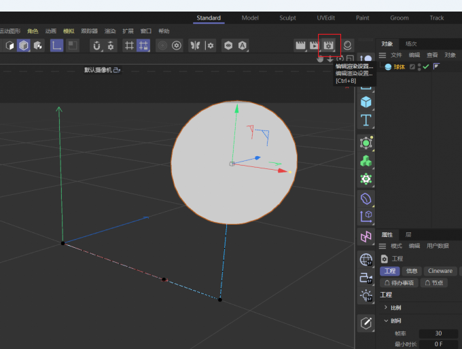
Task: Click the viewport dolly arrow icon
Action: [330, 59]
